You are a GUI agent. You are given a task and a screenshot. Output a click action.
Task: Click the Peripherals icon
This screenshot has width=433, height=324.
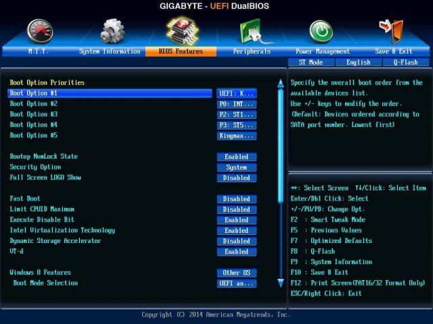pos(252,31)
